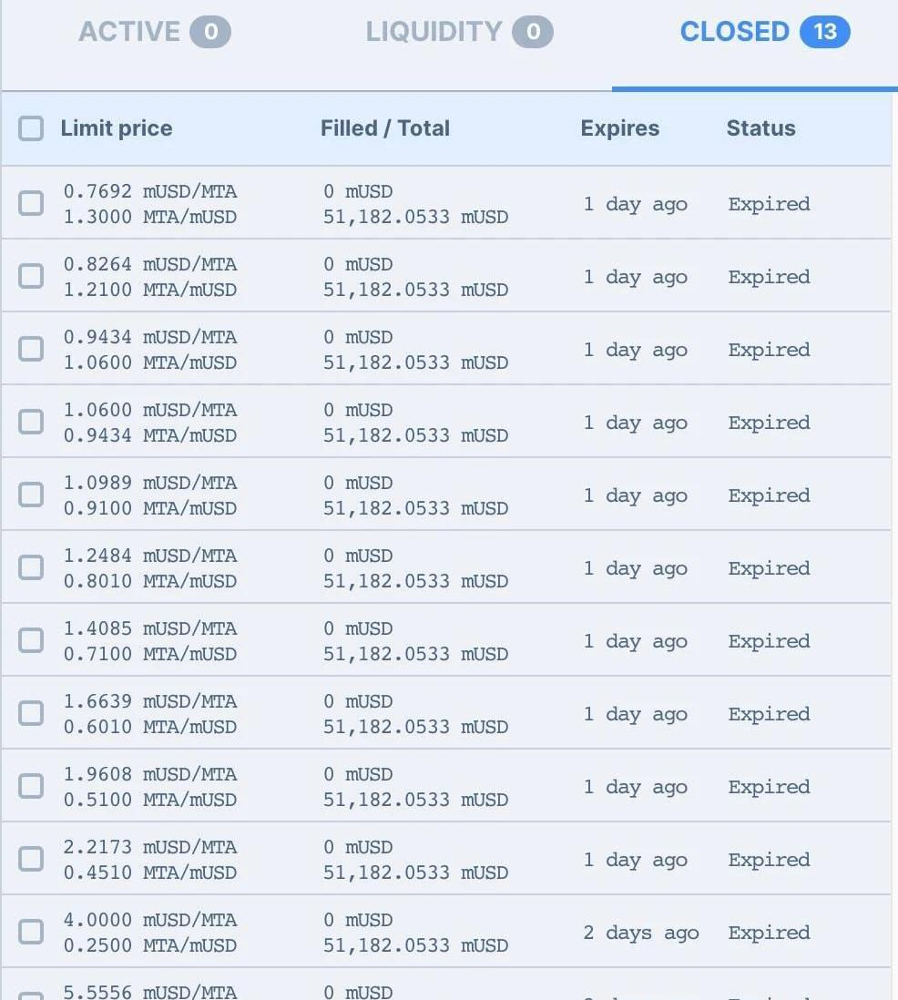Select the 1.0989 mUSD/MTA order checkbox
The width and height of the screenshot is (898, 1000).
[x=31, y=495]
